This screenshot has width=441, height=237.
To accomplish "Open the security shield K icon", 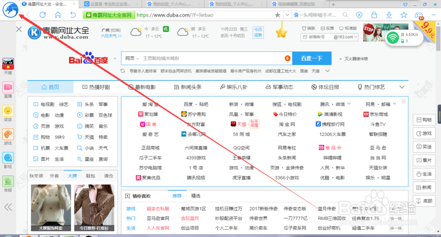I will [359, 15].
